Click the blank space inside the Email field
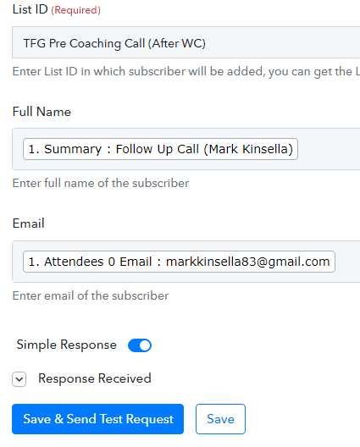 pyautogui.click(x=347, y=262)
